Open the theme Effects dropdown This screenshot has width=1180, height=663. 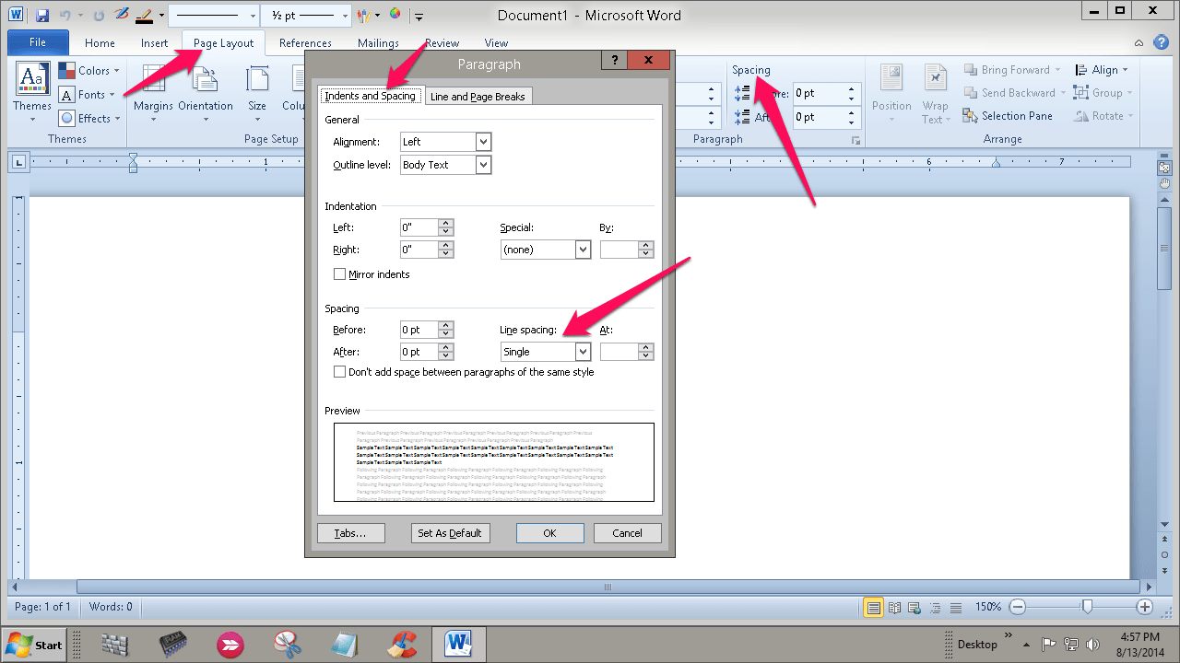click(90, 119)
